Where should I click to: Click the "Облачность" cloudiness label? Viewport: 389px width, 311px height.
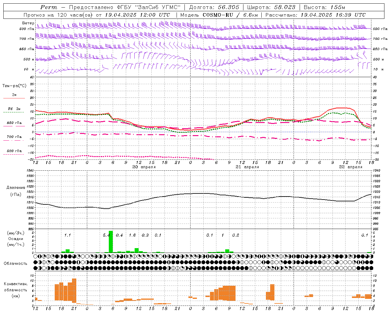15,263
